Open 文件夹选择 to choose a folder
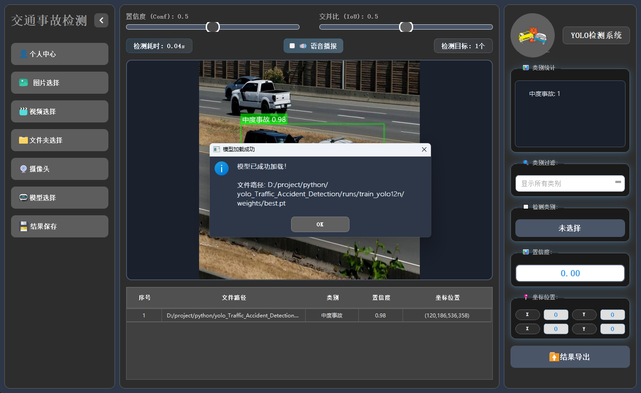This screenshot has height=393, width=641. 60,140
